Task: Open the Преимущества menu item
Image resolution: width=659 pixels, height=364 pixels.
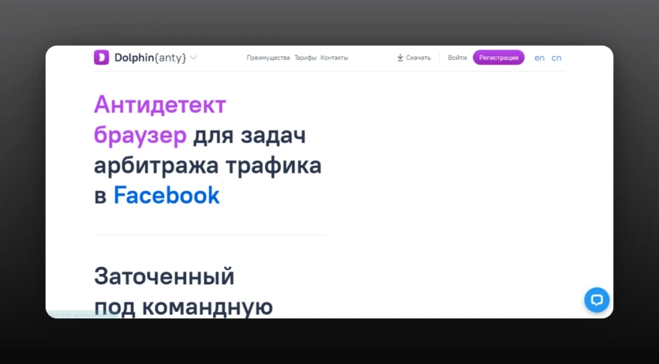Action: pyautogui.click(x=268, y=58)
